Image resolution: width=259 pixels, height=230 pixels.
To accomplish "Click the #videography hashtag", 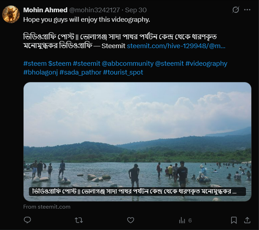I will (206, 63).
